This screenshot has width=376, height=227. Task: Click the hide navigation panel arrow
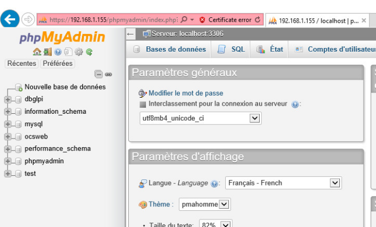130,34
